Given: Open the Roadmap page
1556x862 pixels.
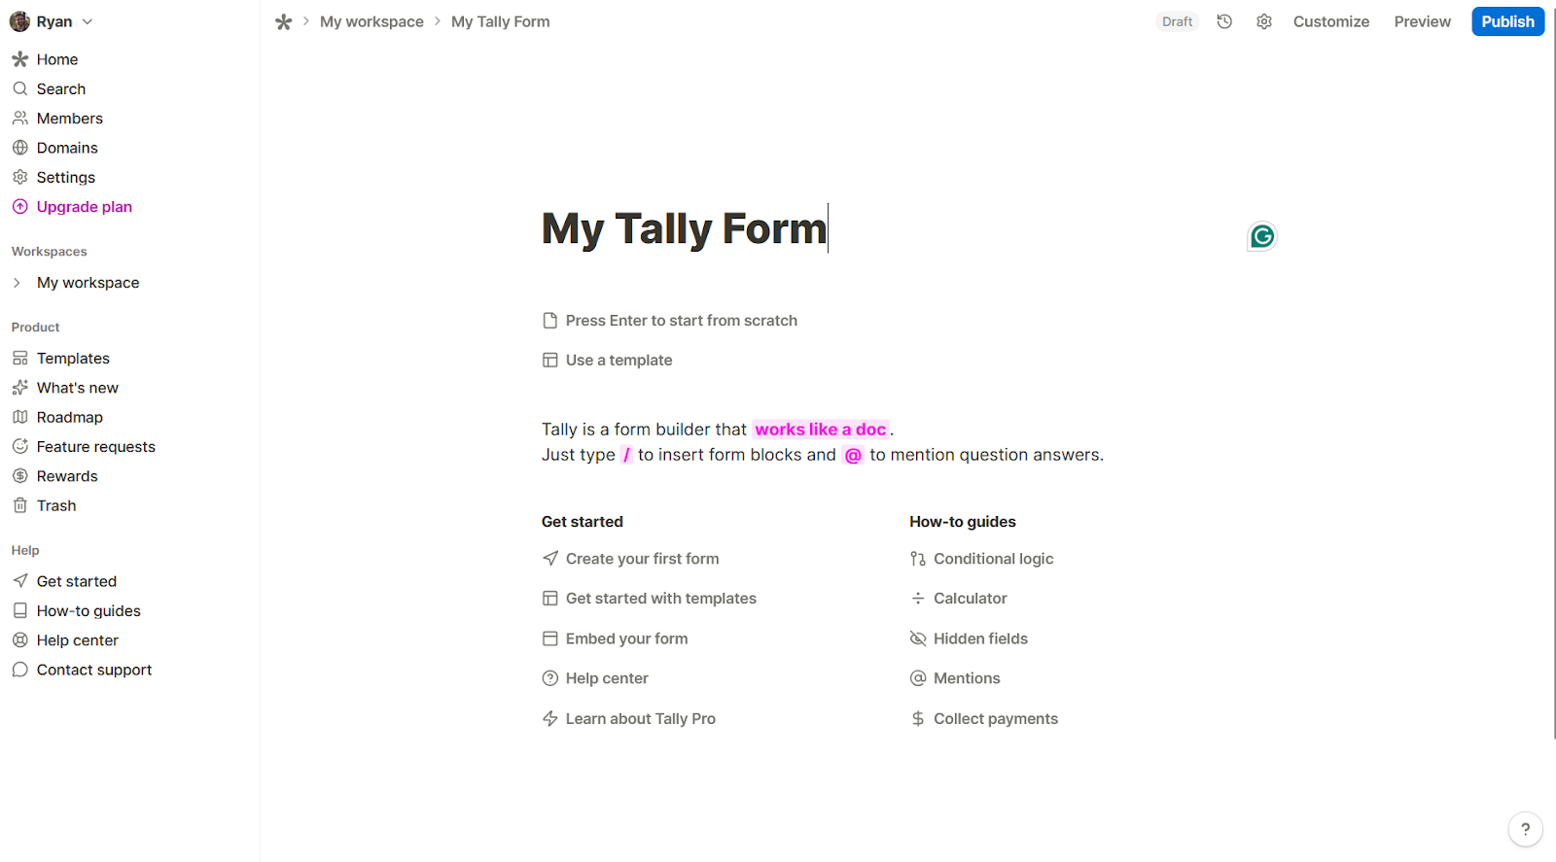Looking at the screenshot, I should coord(69,417).
